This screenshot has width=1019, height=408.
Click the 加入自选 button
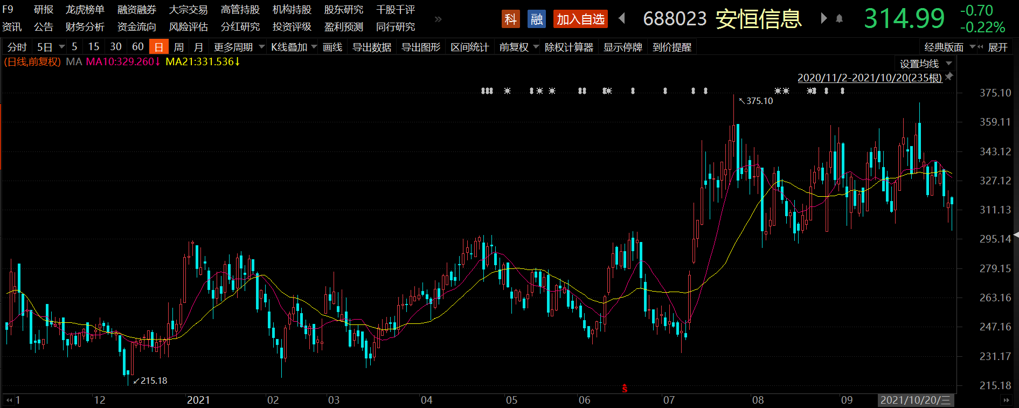(x=580, y=19)
